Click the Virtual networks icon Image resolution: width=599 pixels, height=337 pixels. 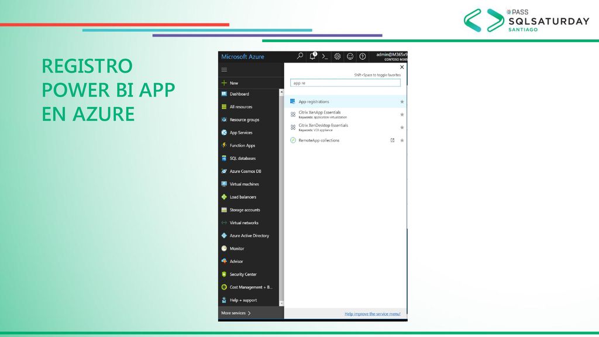(224, 223)
